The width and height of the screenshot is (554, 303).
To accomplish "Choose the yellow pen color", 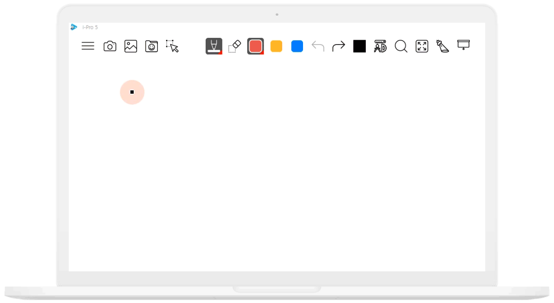I will pos(277,46).
